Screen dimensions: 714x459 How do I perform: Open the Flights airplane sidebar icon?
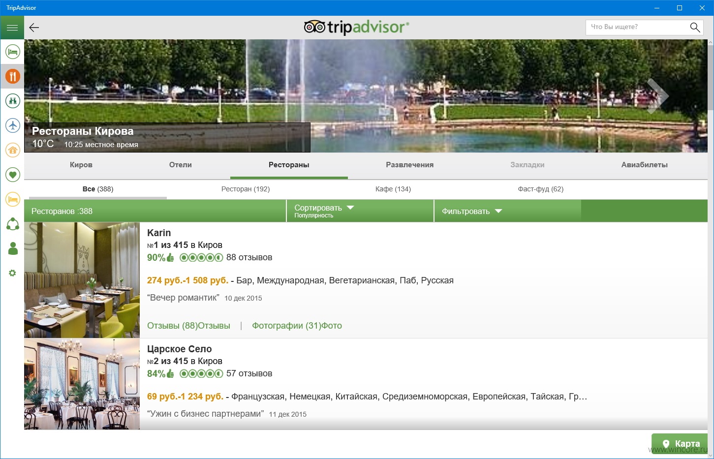tap(12, 125)
